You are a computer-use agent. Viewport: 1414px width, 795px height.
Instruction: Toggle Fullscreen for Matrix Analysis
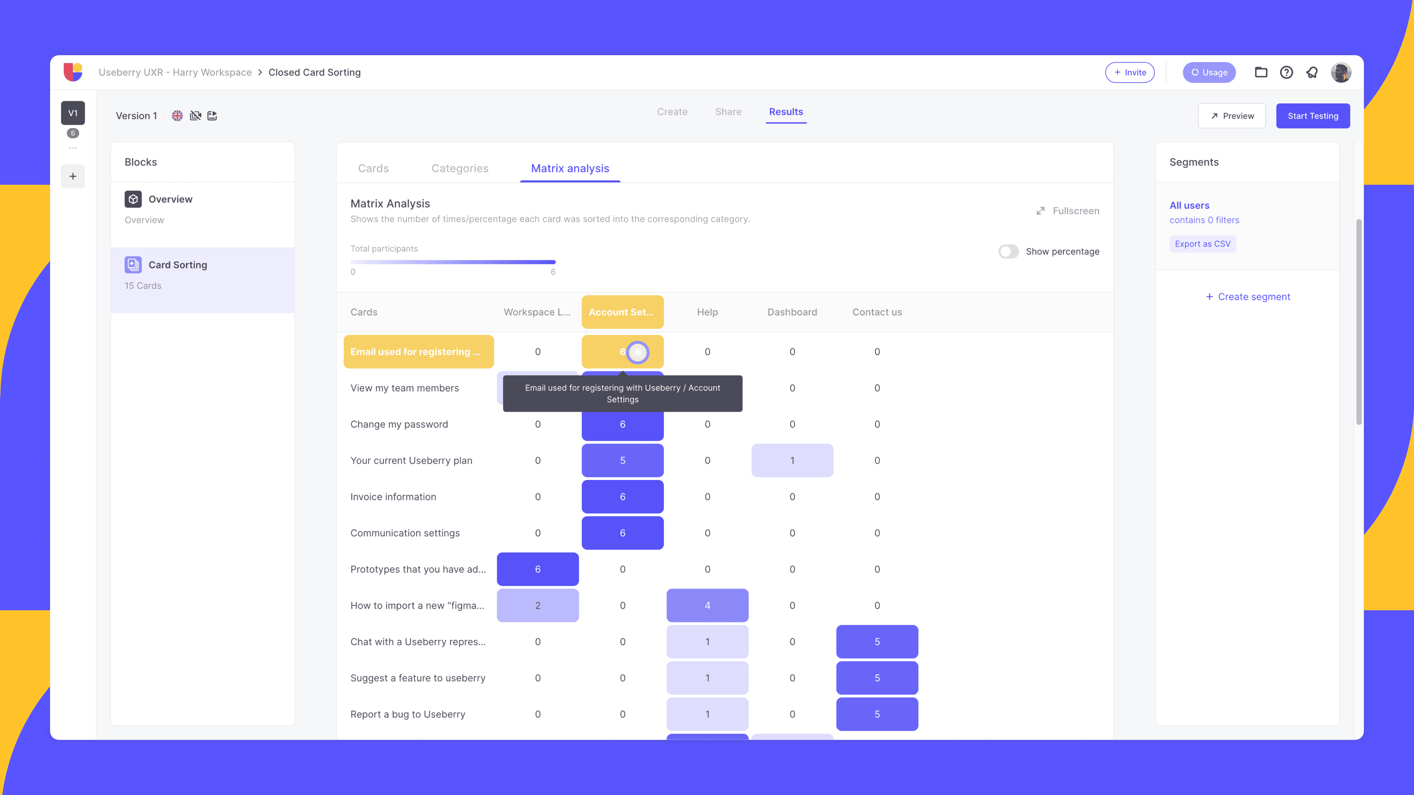(x=1066, y=210)
